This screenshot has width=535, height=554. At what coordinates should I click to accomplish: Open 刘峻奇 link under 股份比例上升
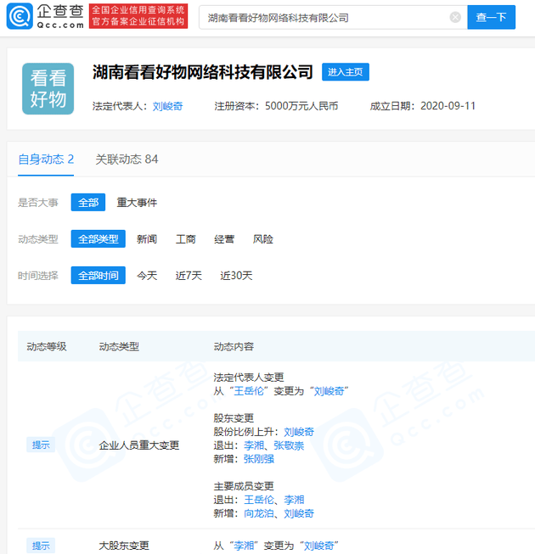pos(299,432)
